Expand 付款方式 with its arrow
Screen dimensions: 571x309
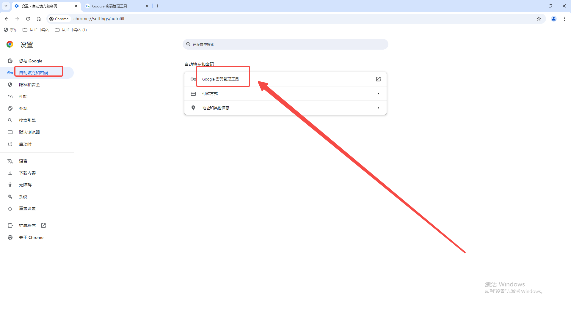pos(378,94)
